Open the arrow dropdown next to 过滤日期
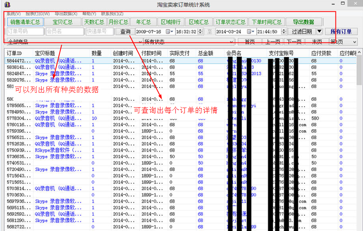 click(319, 31)
